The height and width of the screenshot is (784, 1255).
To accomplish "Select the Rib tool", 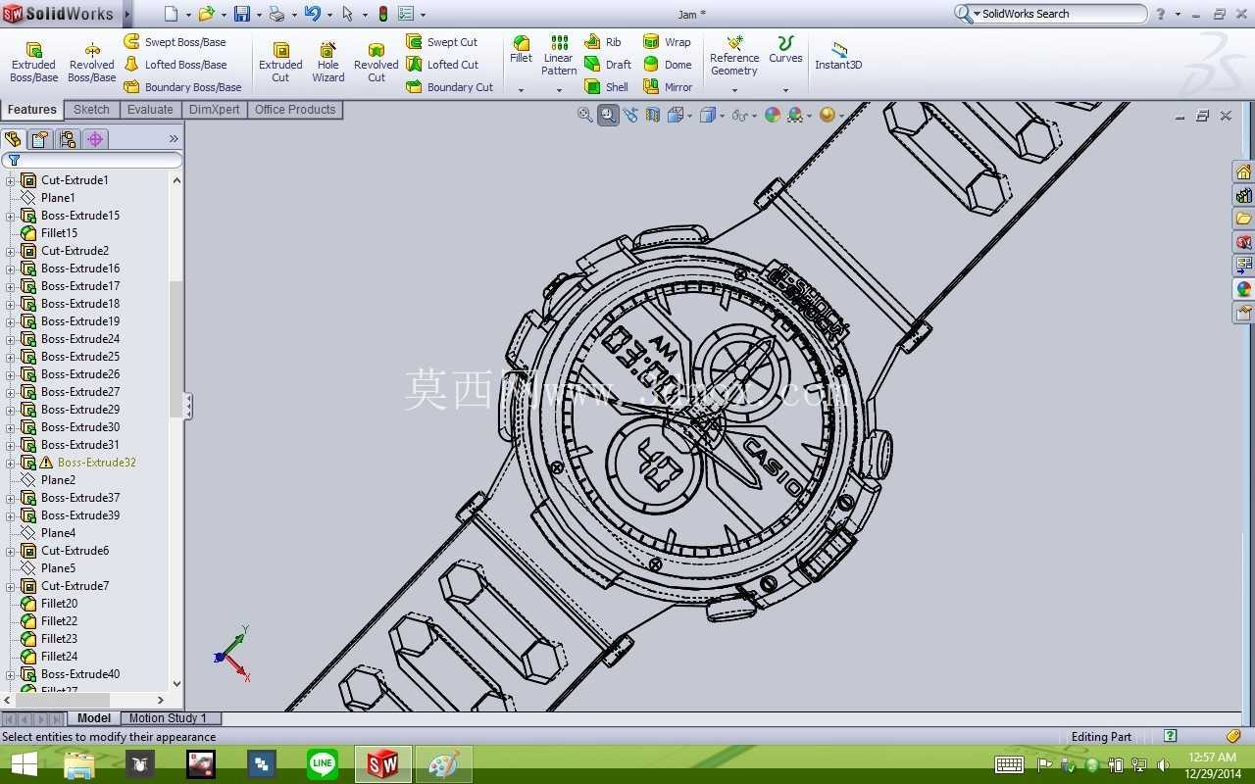I will [603, 42].
